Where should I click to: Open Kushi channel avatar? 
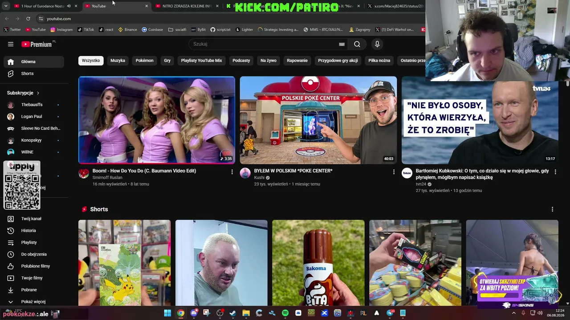(x=245, y=173)
